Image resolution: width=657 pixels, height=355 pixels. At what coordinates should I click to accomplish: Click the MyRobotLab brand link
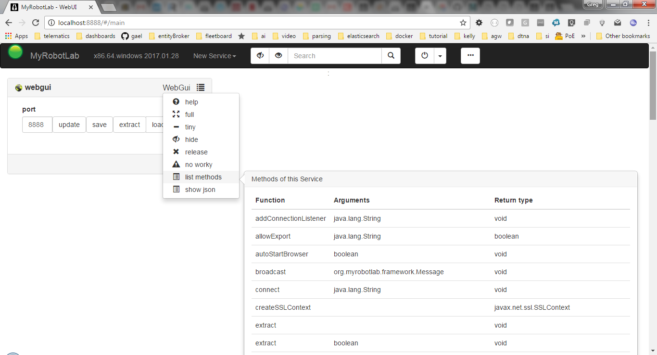(54, 56)
